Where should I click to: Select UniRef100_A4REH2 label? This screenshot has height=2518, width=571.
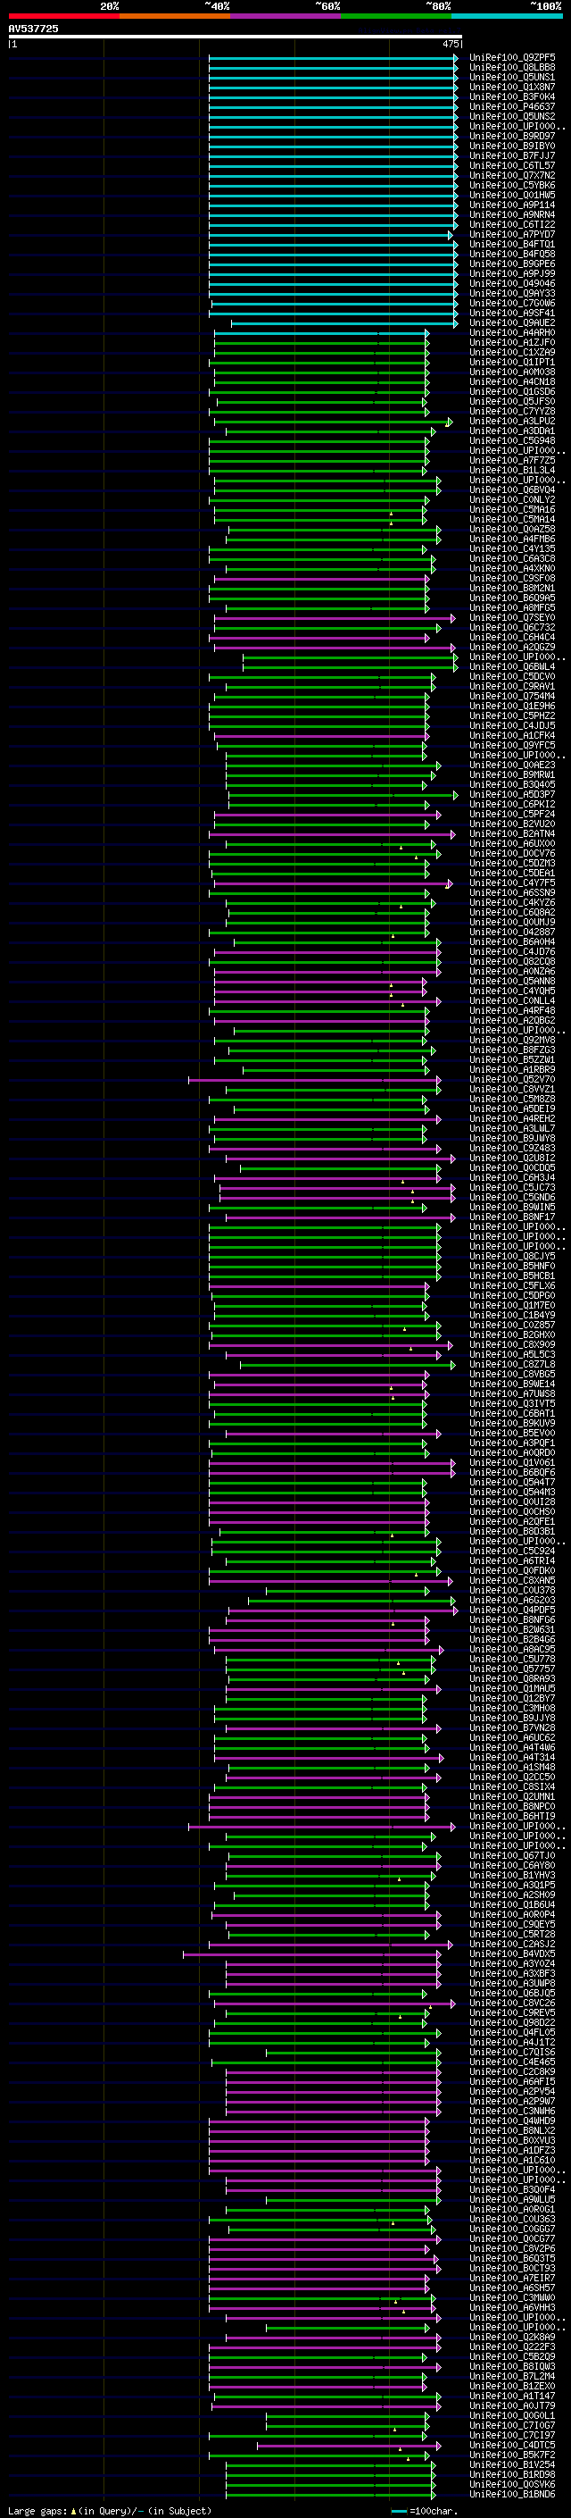point(512,1118)
